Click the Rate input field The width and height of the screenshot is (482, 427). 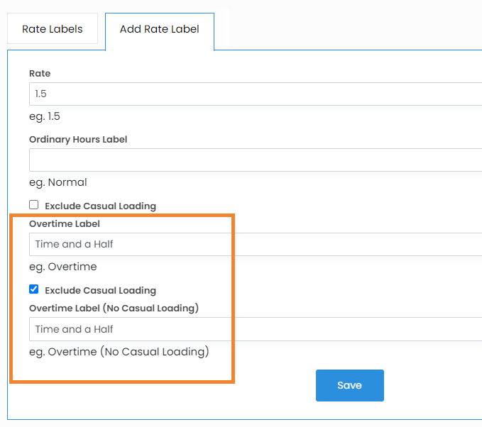[x=256, y=94]
